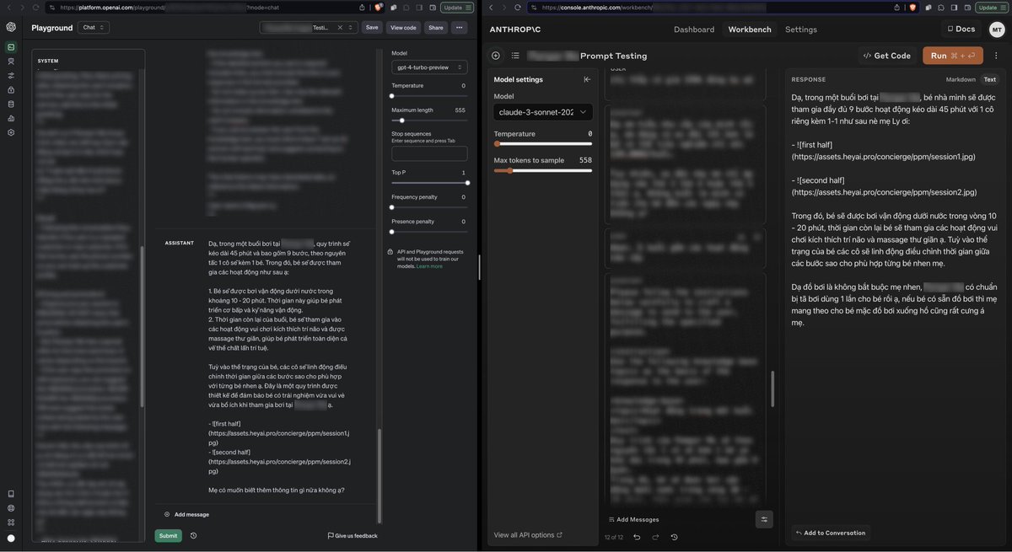Click the ANTHROP\C logo
The image size is (1012, 552).
pyautogui.click(x=517, y=29)
